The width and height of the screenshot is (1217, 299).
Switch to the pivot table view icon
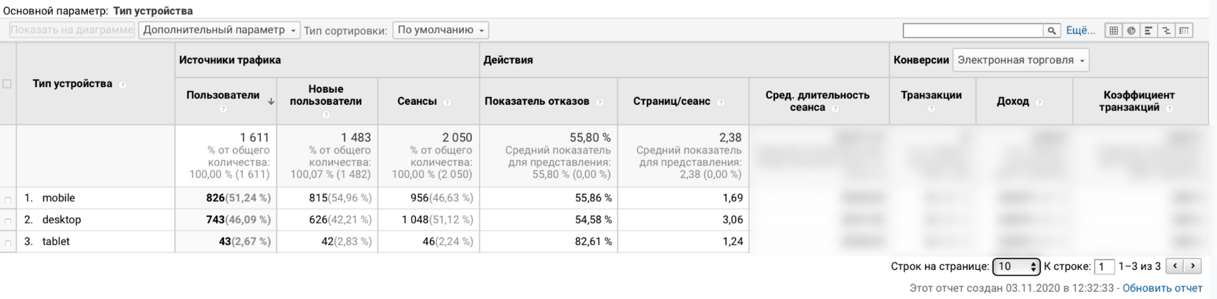click(x=1184, y=30)
